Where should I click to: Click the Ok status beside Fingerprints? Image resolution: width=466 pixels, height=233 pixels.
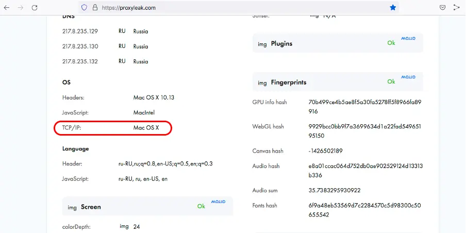click(x=391, y=81)
